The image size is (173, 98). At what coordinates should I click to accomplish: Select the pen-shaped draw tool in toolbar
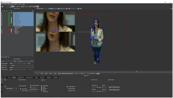30,7
